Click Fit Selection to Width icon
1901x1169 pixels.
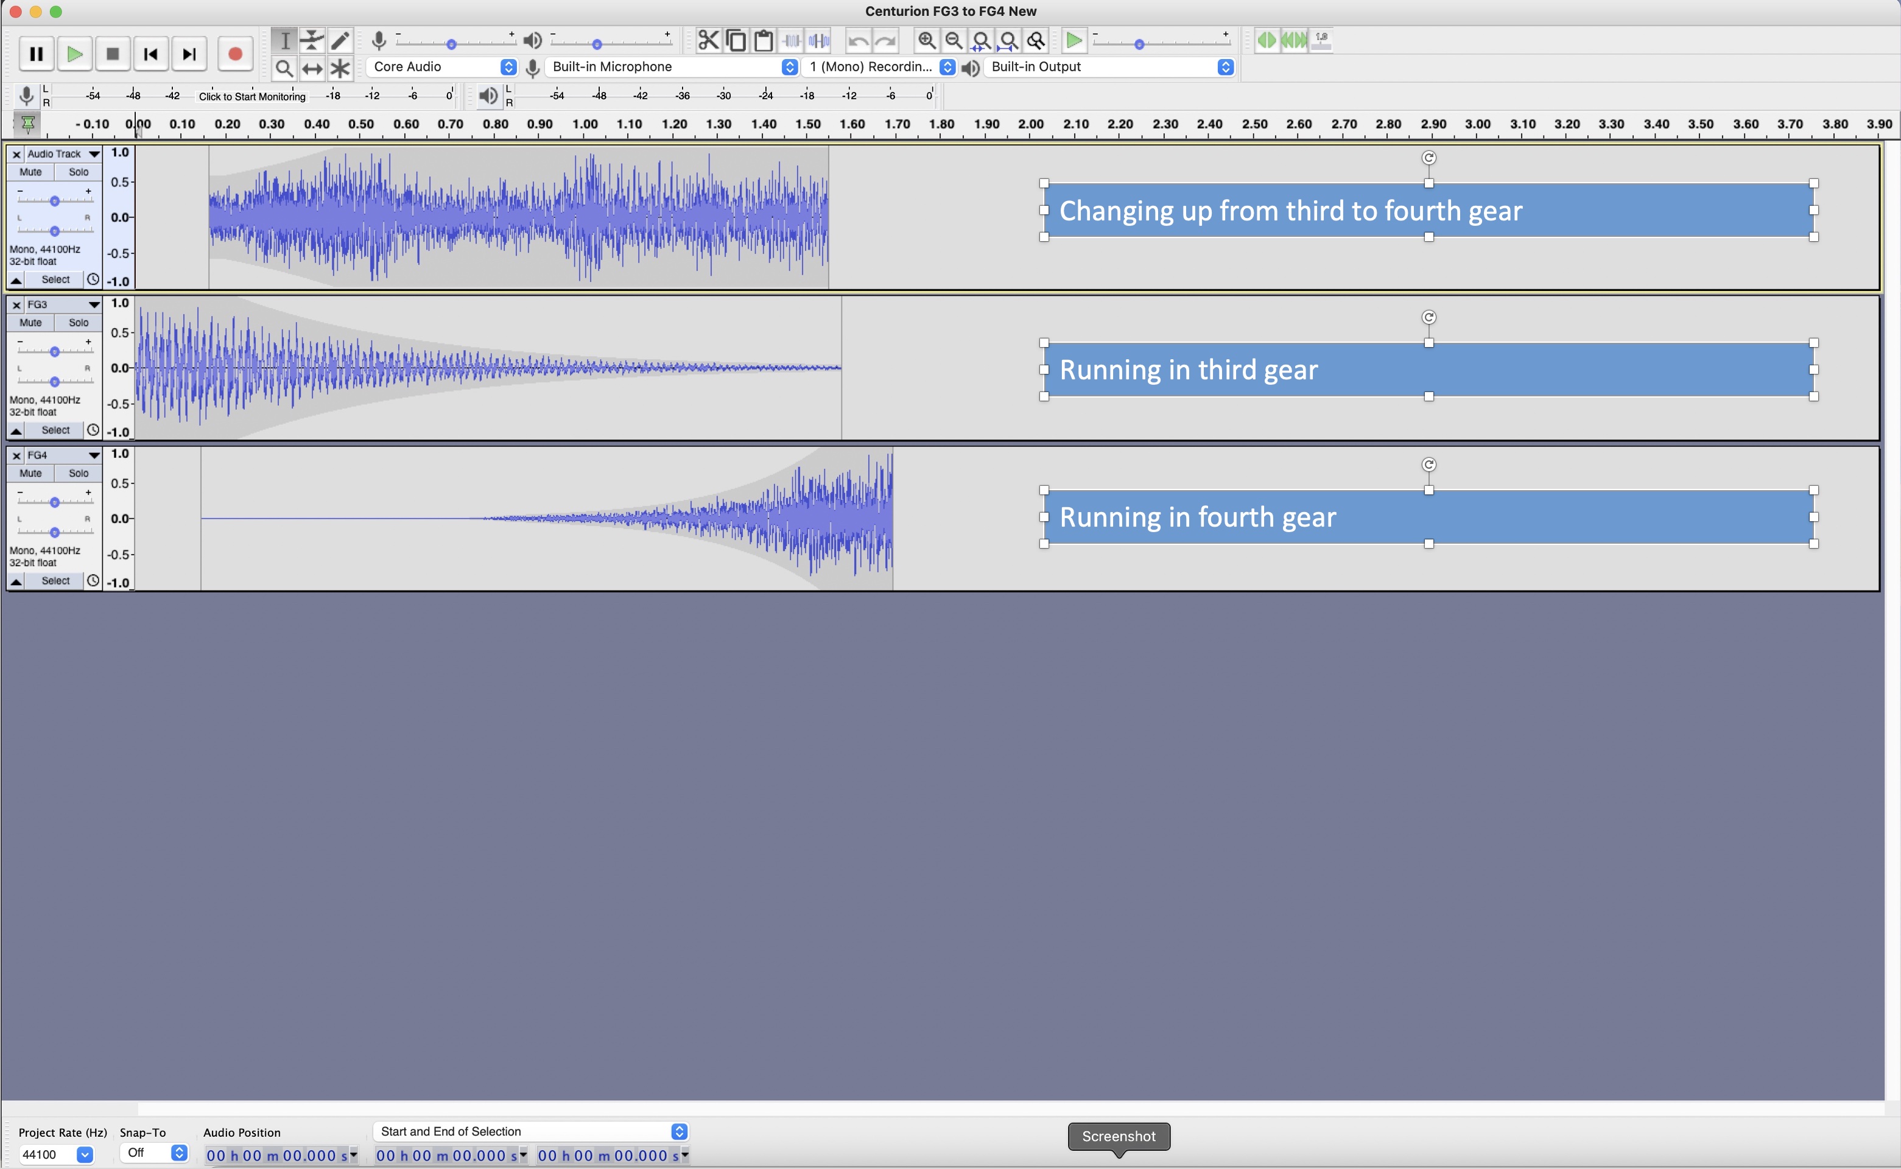pyautogui.click(x=981, y=40)
